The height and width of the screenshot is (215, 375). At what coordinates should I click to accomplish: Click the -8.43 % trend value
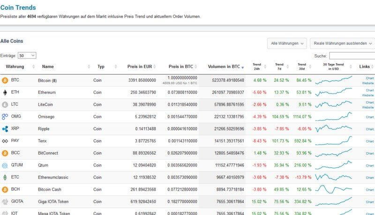[259, 141]
